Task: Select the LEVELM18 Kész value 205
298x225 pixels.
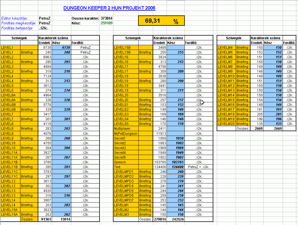Action: [273, 114]
